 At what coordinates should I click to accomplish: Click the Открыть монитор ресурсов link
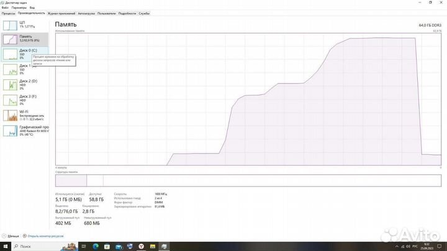tap(43, 236)
